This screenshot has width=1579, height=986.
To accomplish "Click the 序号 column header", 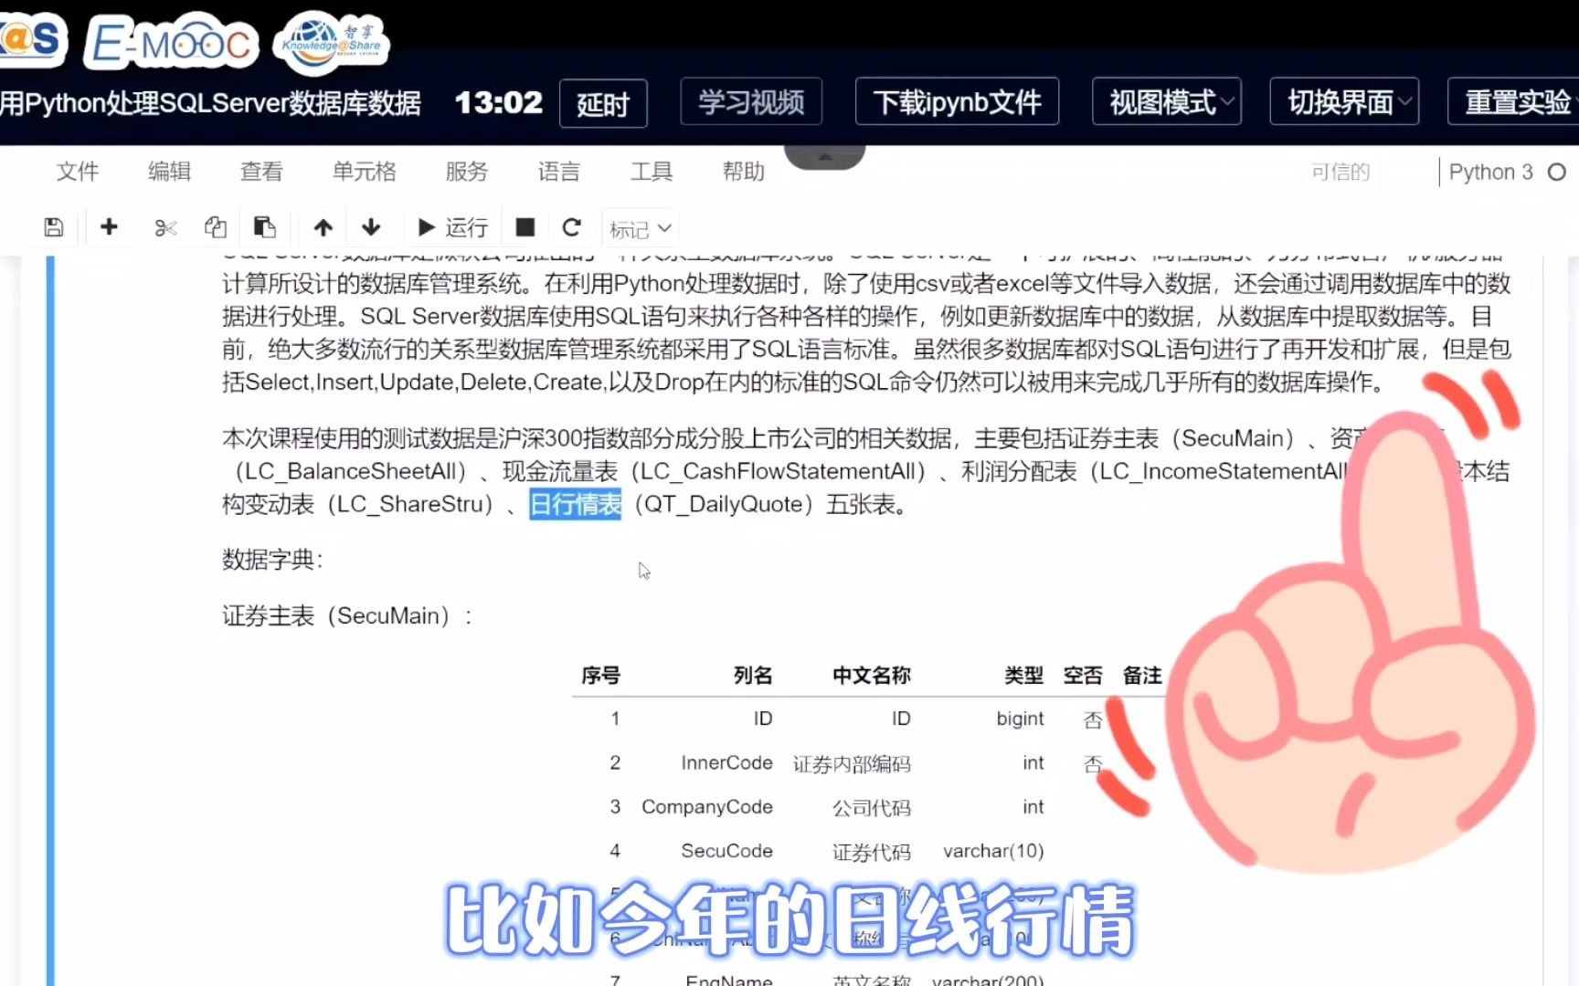I will [600, 675].
